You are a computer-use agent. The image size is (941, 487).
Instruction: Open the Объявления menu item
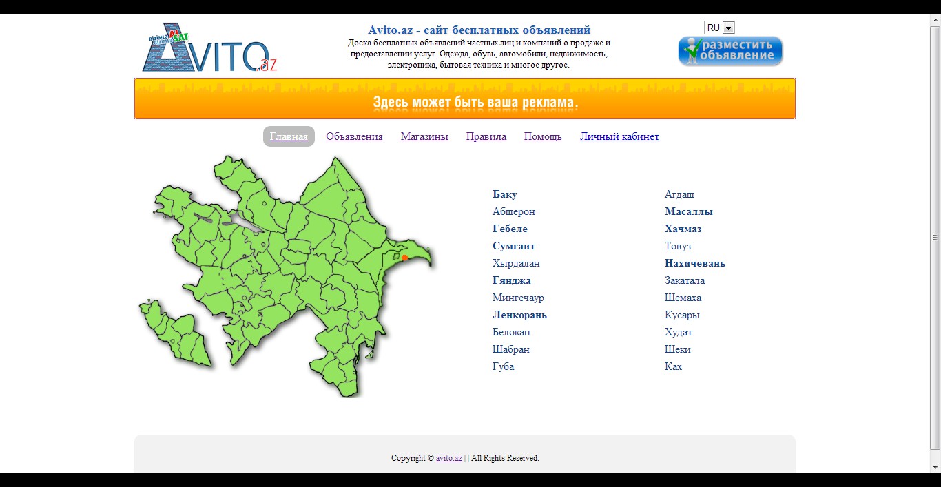click(x=354, y=136)
